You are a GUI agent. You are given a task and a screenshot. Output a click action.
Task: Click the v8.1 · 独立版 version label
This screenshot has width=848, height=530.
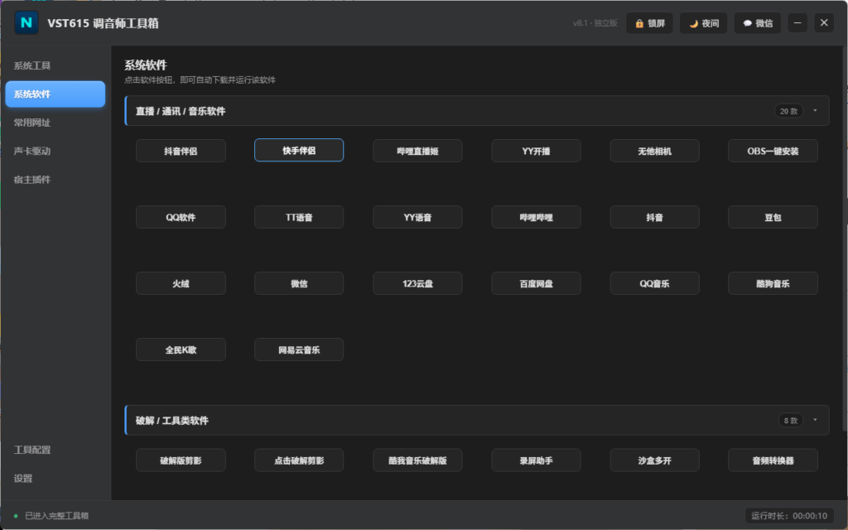(x=595, y=23)
